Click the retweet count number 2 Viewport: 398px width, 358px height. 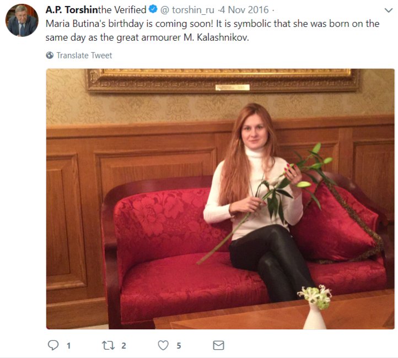tap(123, 345)
